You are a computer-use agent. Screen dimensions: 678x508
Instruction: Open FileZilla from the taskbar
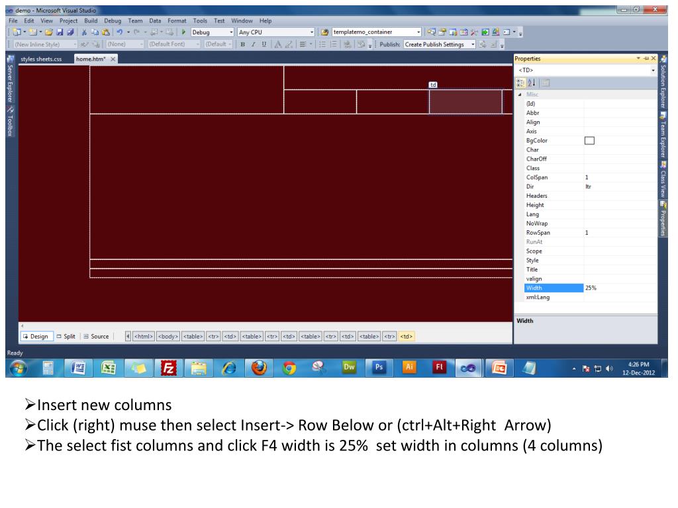169,368
